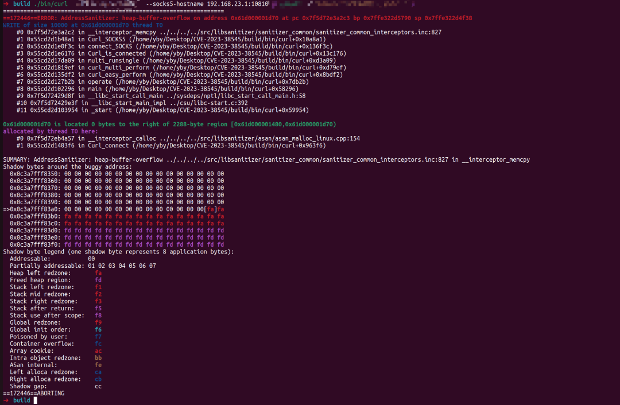Viewport: 620px width, 405px height.
Task: Click the 'Stack after return: f5' legend entry
Action: pos(55,309)
